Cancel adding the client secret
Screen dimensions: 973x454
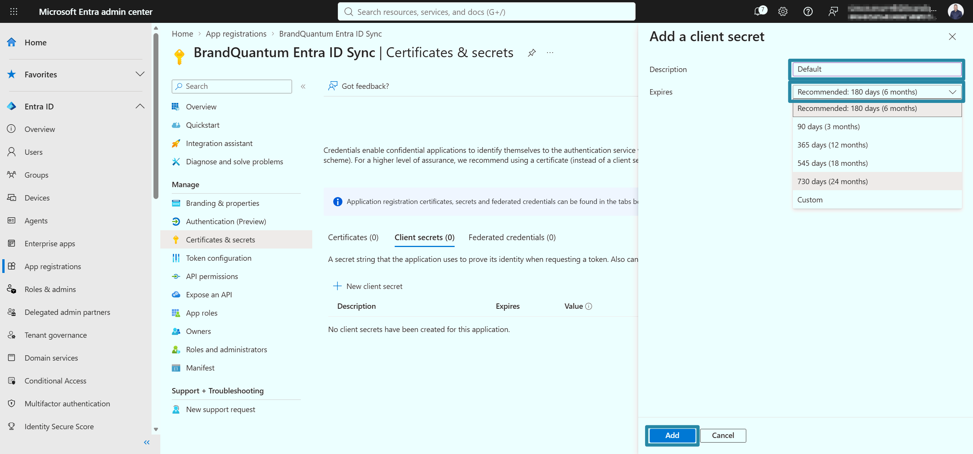click(723, 435)
